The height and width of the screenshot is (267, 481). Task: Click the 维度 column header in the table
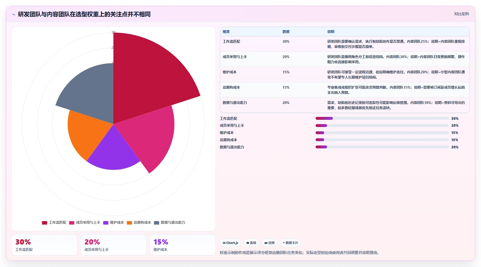pyautogui.click(x=226, y=32)
